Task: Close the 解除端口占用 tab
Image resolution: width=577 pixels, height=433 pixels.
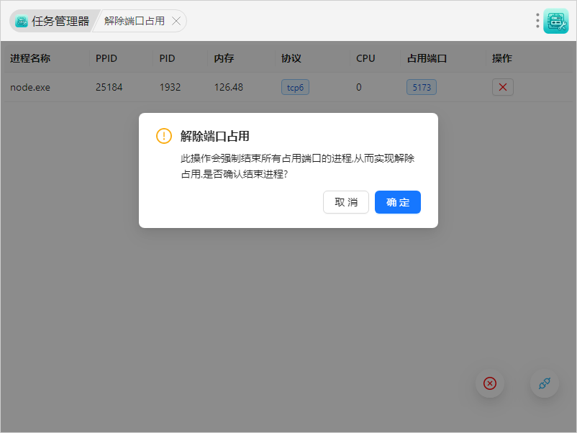Action: 176,21
